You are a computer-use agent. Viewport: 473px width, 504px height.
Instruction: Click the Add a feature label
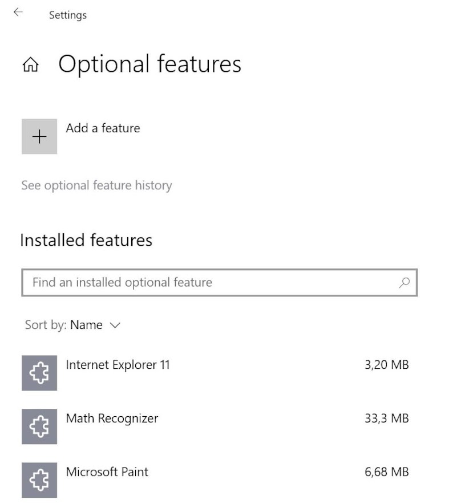(103, 128)
